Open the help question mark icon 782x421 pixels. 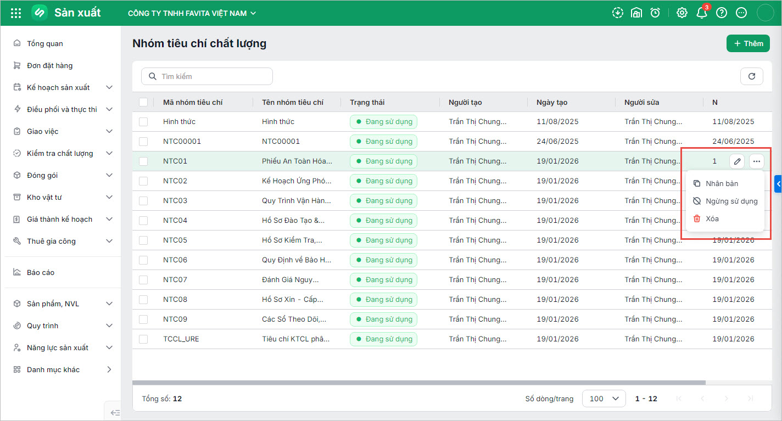(722, 13)
